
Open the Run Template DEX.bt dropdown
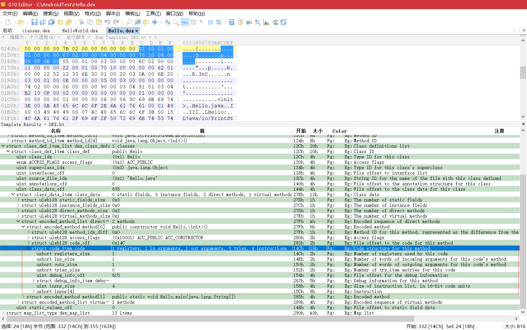[x=150, y=37]
